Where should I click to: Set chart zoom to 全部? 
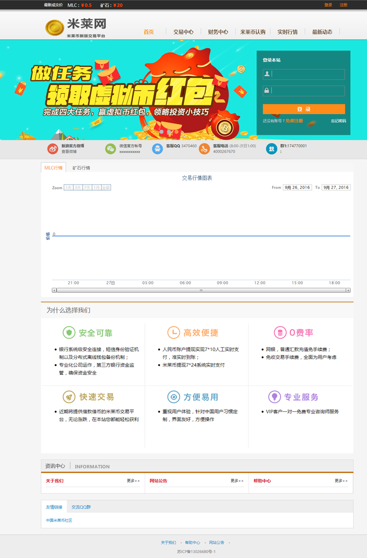106,187
